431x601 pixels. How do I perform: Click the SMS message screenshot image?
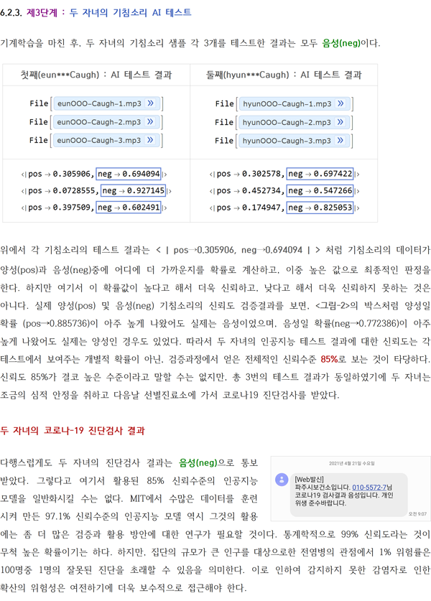351,489
